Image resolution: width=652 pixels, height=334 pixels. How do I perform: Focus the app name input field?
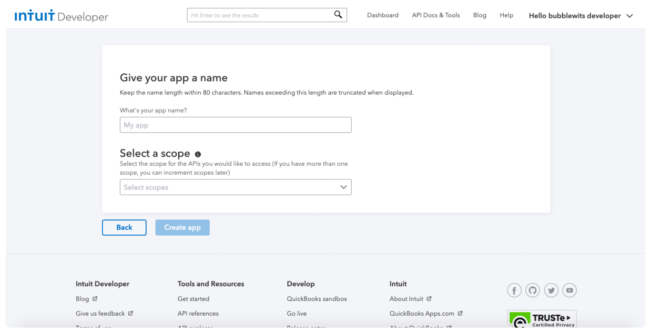click(236, 125)
